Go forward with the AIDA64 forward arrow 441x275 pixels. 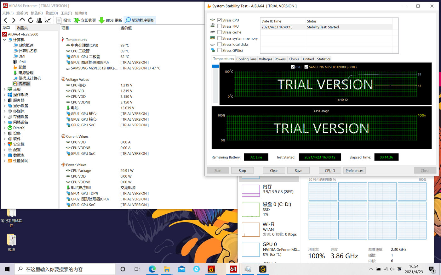click(14, 20)
